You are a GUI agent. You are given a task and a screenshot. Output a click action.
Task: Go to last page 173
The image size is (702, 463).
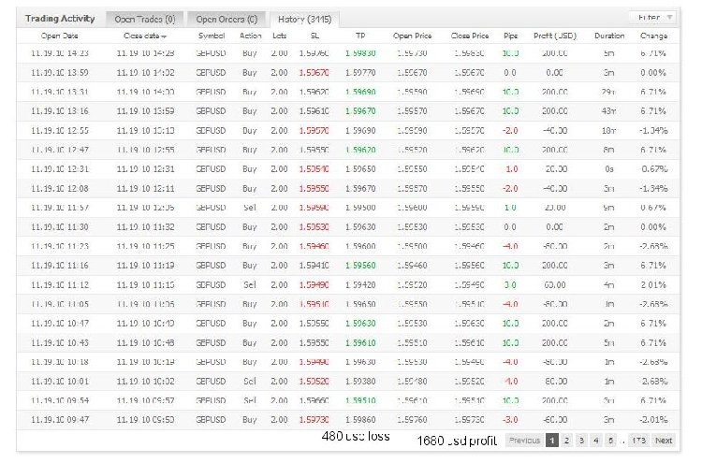tap(639, 440)
